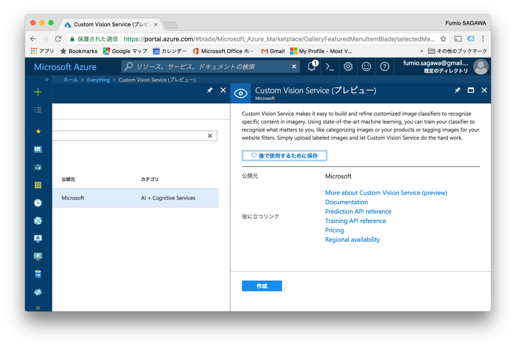Screen dimensions: 516x347
Task: Click the 後で使用するために保存 save button
Action: [284, 156]
